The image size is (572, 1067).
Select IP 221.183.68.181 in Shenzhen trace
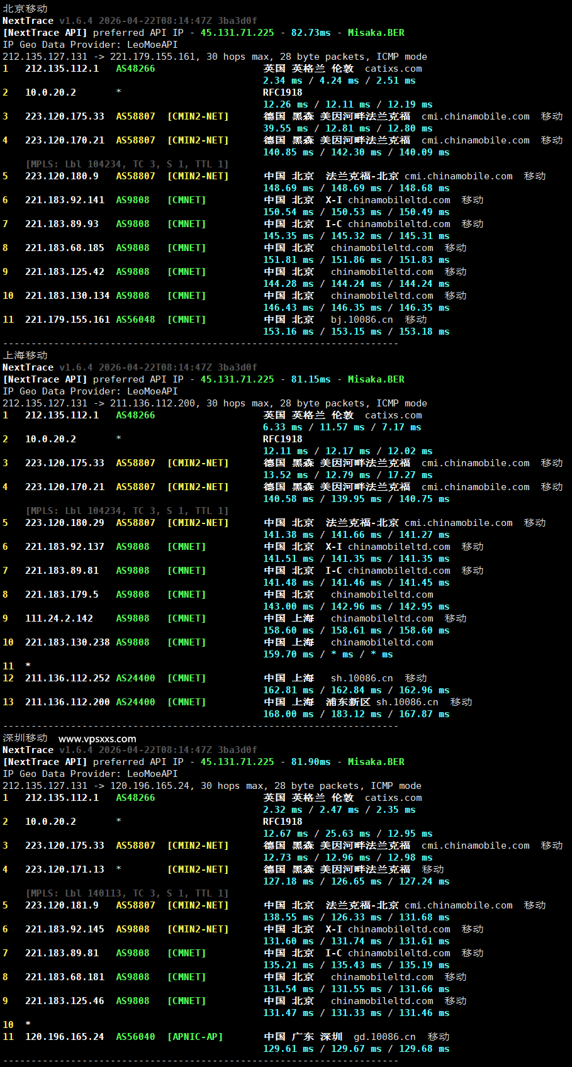pos(65,977)
